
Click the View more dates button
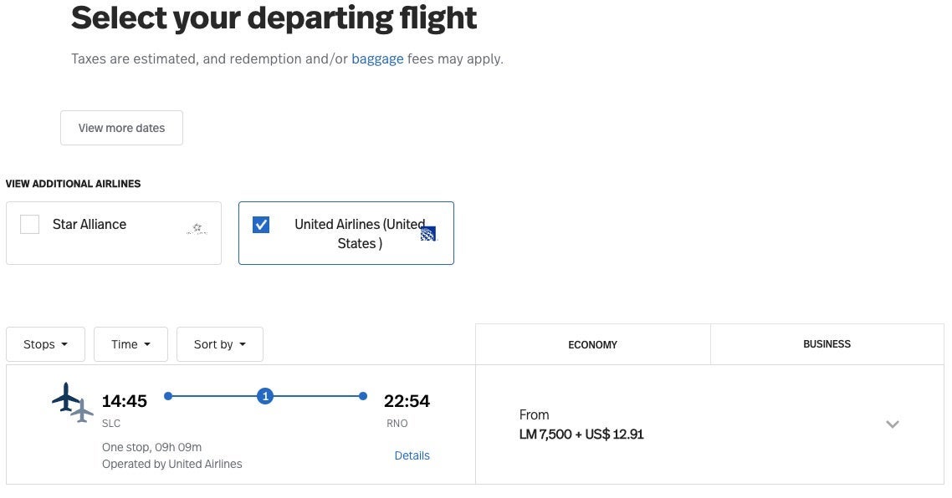pos(121,128)
